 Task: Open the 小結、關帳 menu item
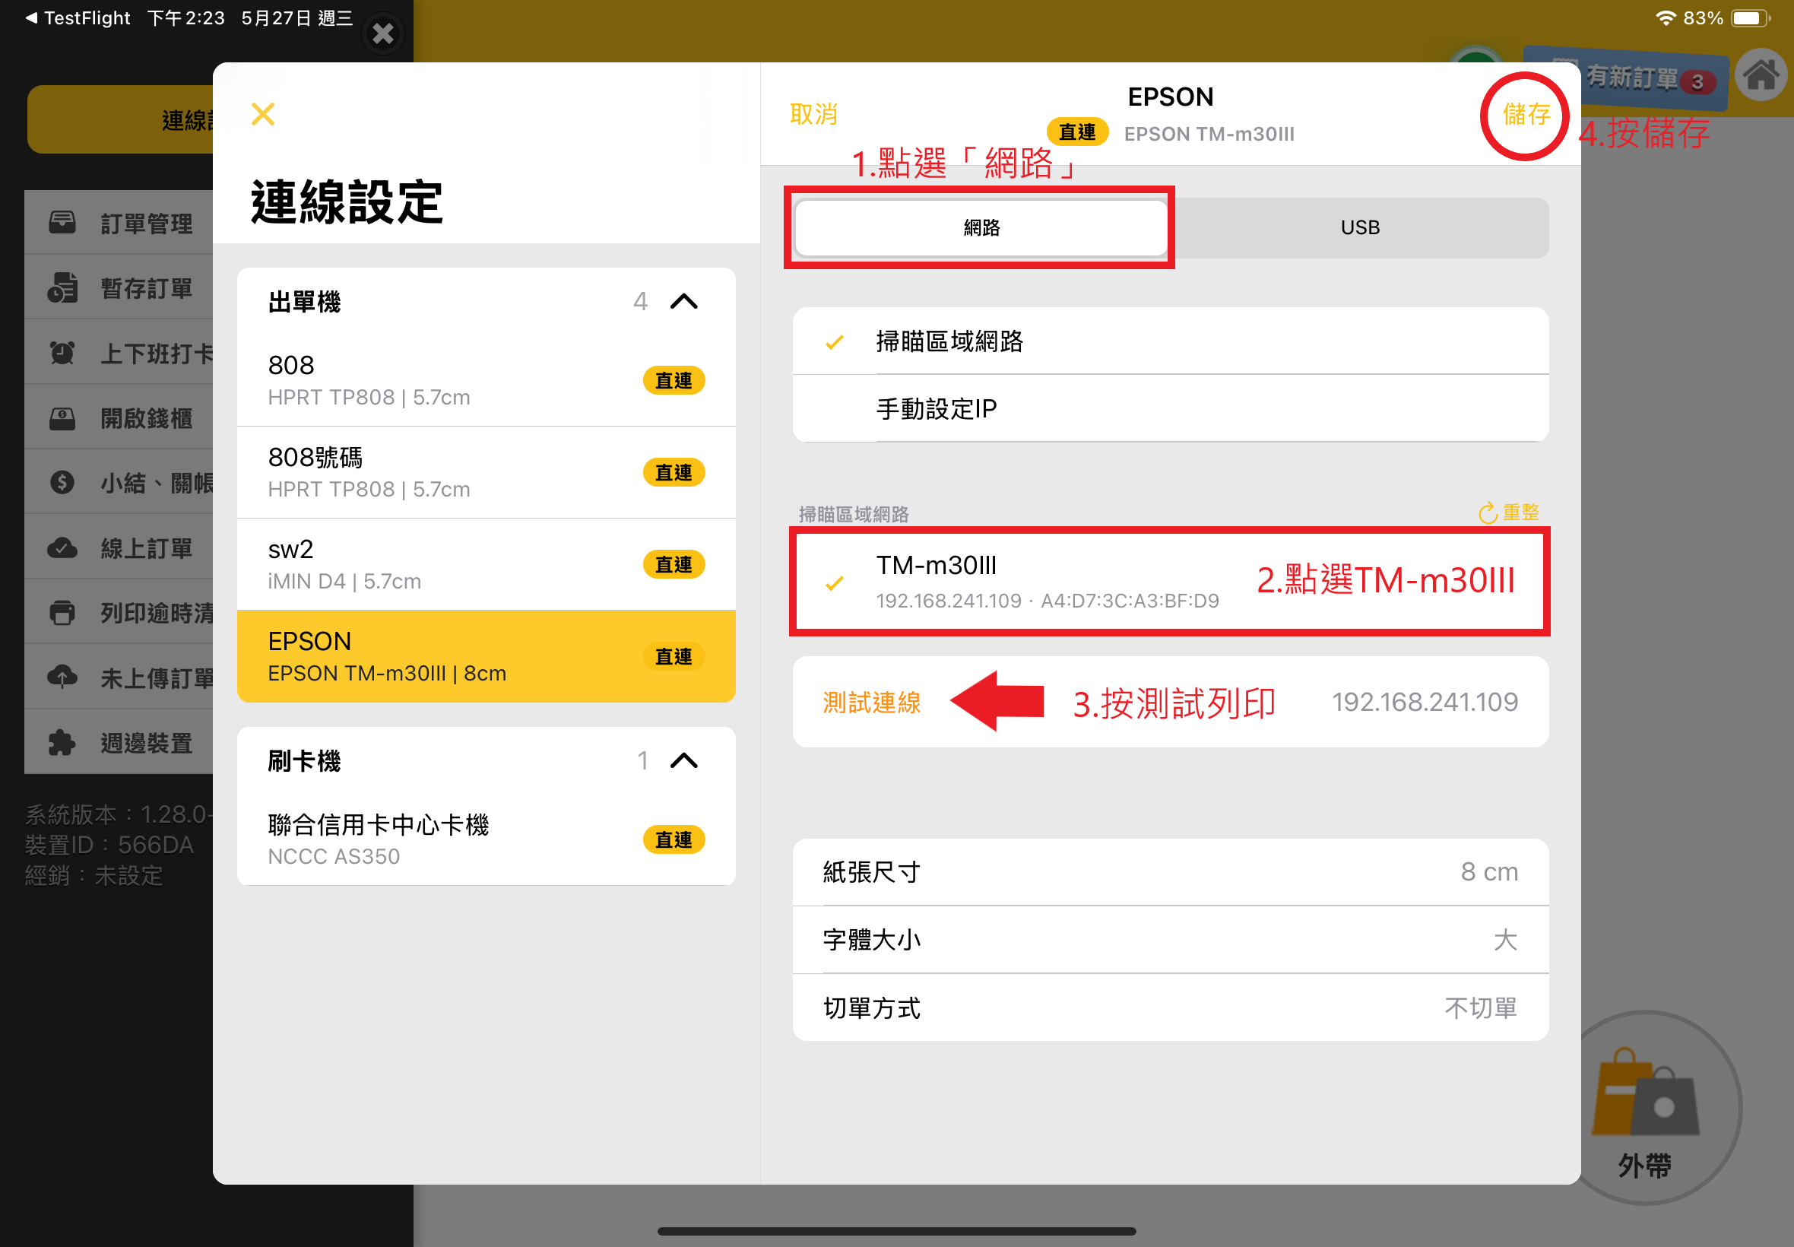pyautogui.click(x=119, y=483)
